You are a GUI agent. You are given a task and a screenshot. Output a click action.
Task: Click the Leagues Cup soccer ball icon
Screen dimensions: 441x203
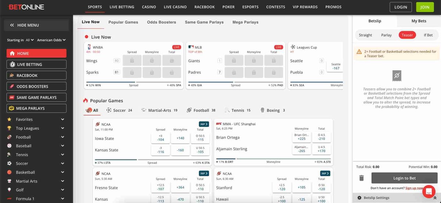pyautogui.click(x=293, y=47)
